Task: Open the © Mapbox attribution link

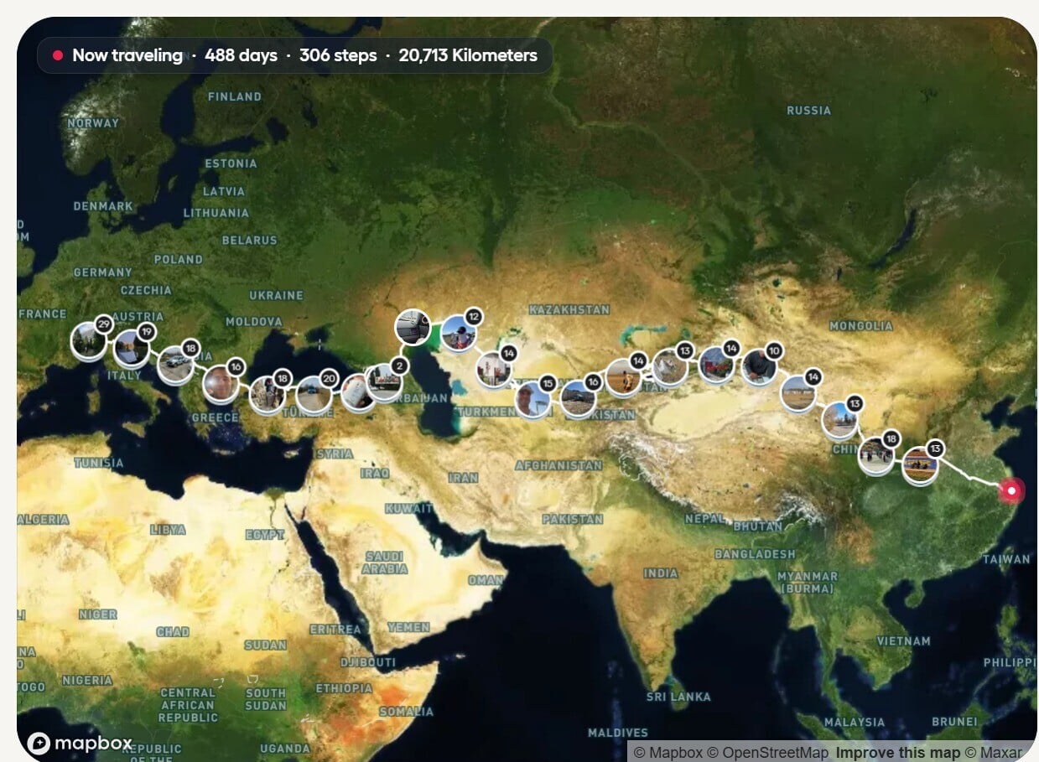Action: (668, 752)
